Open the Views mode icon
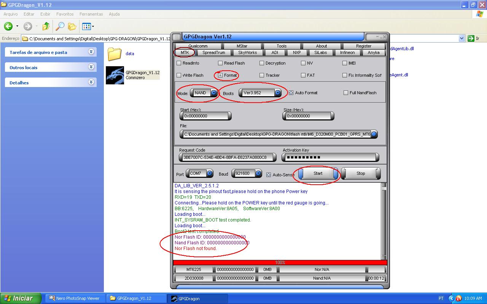The width and height of the screenshot is (487, 304). (86, 26)
